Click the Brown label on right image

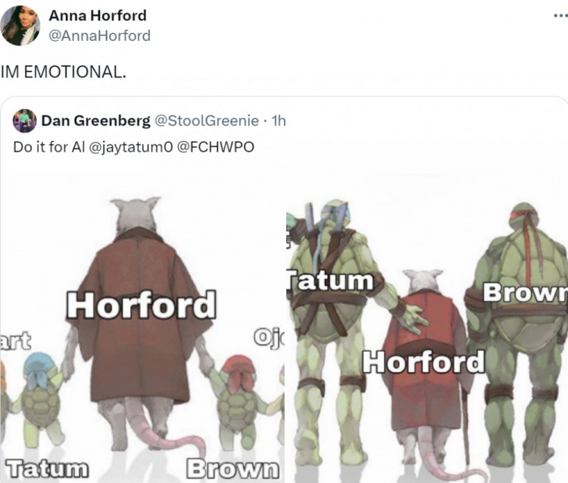click(x=526, y=292)
